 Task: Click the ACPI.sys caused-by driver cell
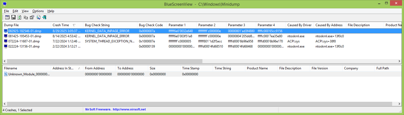[293, 41]
